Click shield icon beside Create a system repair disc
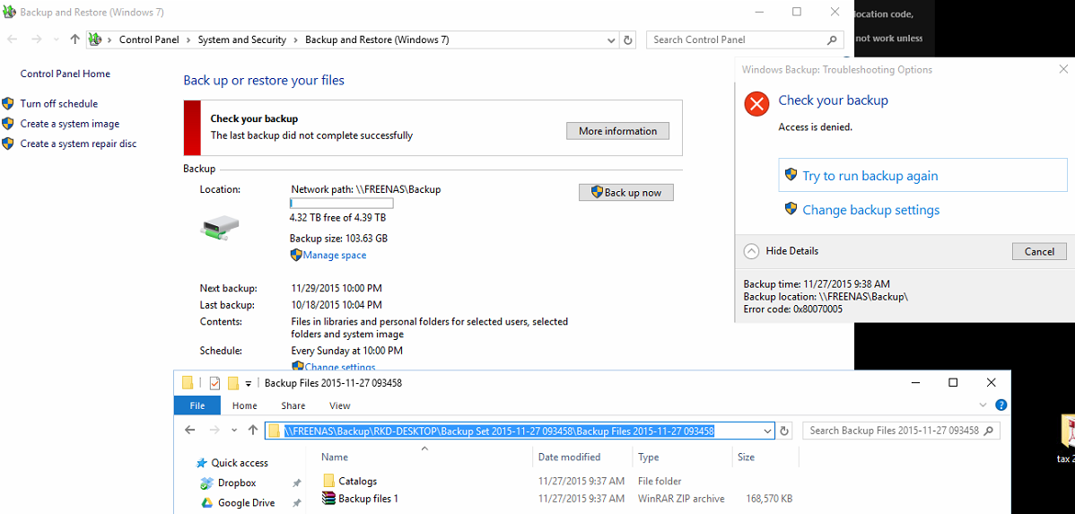The height and width of the screenshot is (514, 1075). click(8, 144)
